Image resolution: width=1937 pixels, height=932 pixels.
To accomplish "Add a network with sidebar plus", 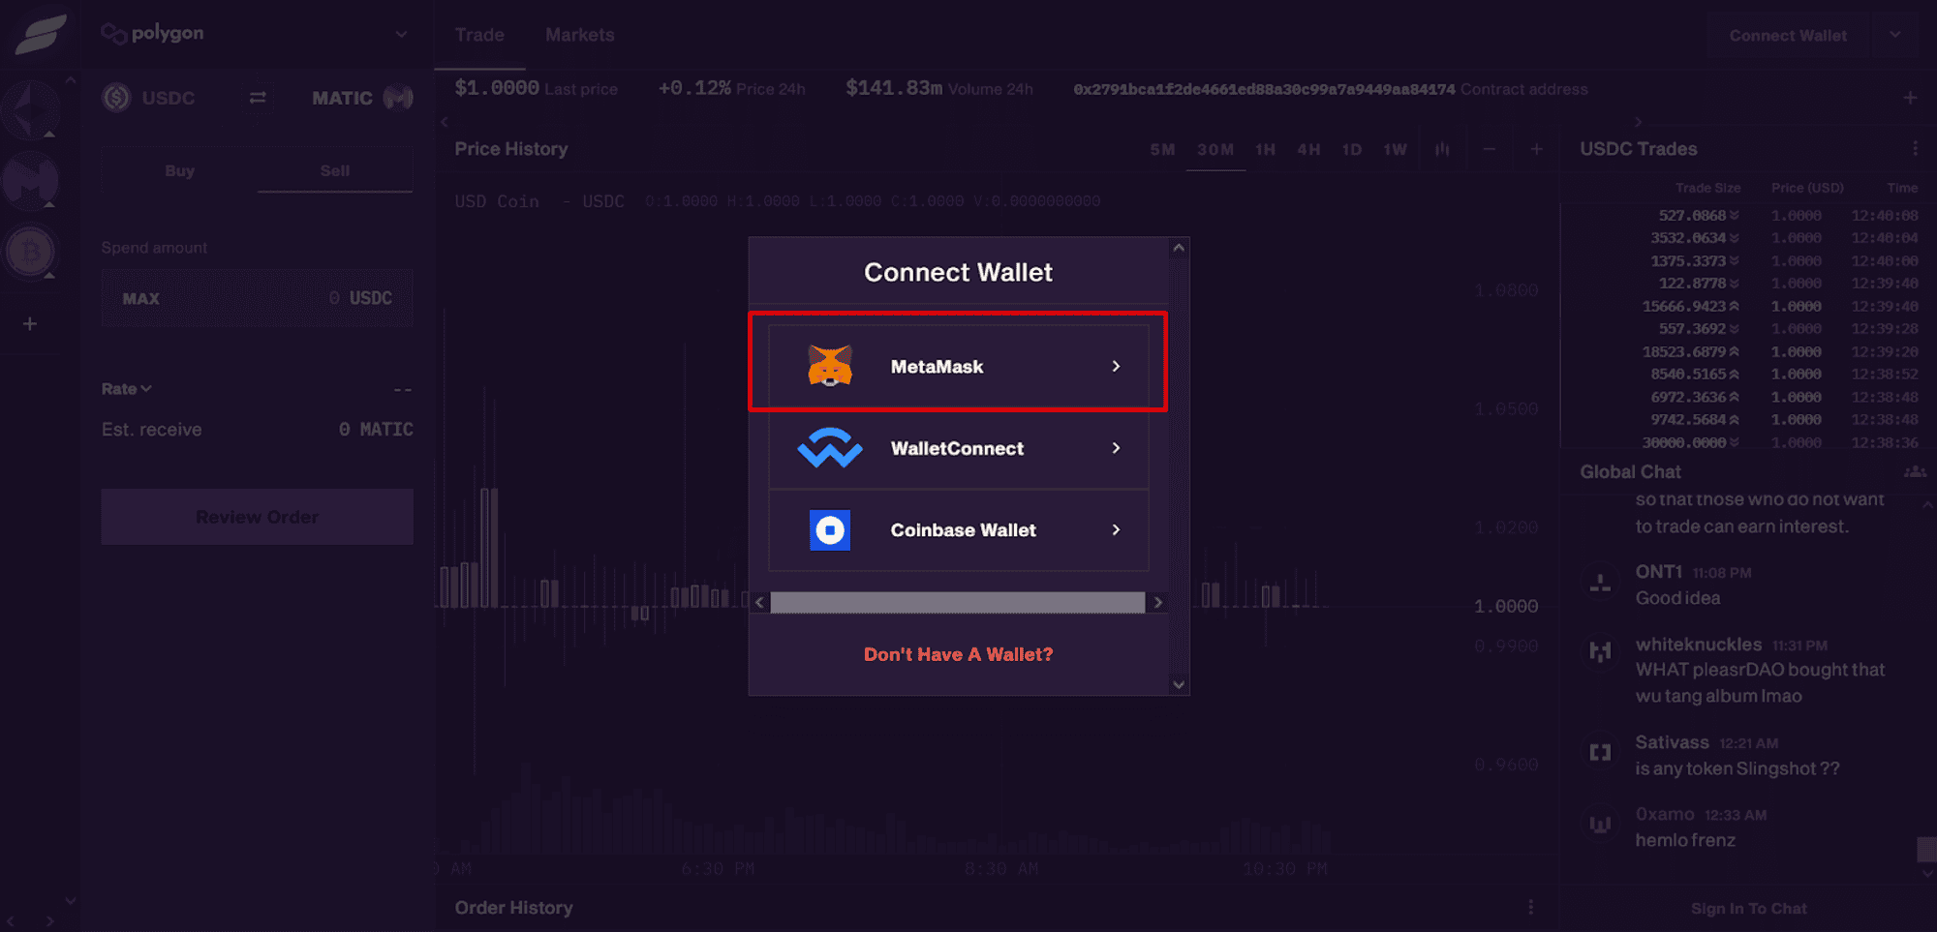I will (x=30, y=323).
